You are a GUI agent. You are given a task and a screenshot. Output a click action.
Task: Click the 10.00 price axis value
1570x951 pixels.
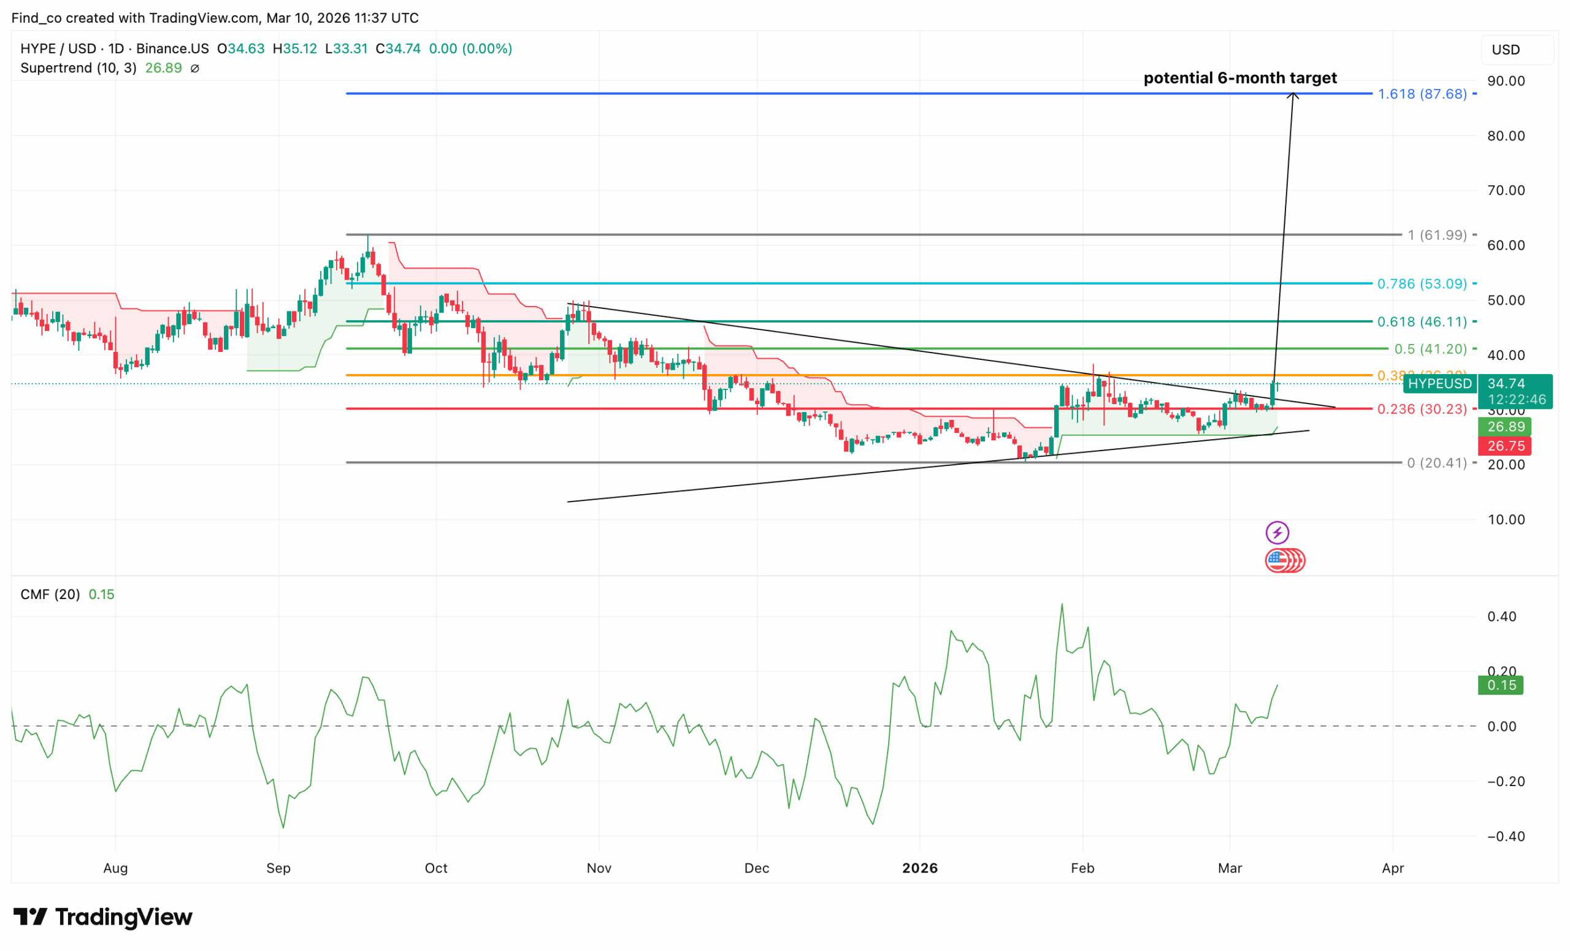click(1506, 520)
